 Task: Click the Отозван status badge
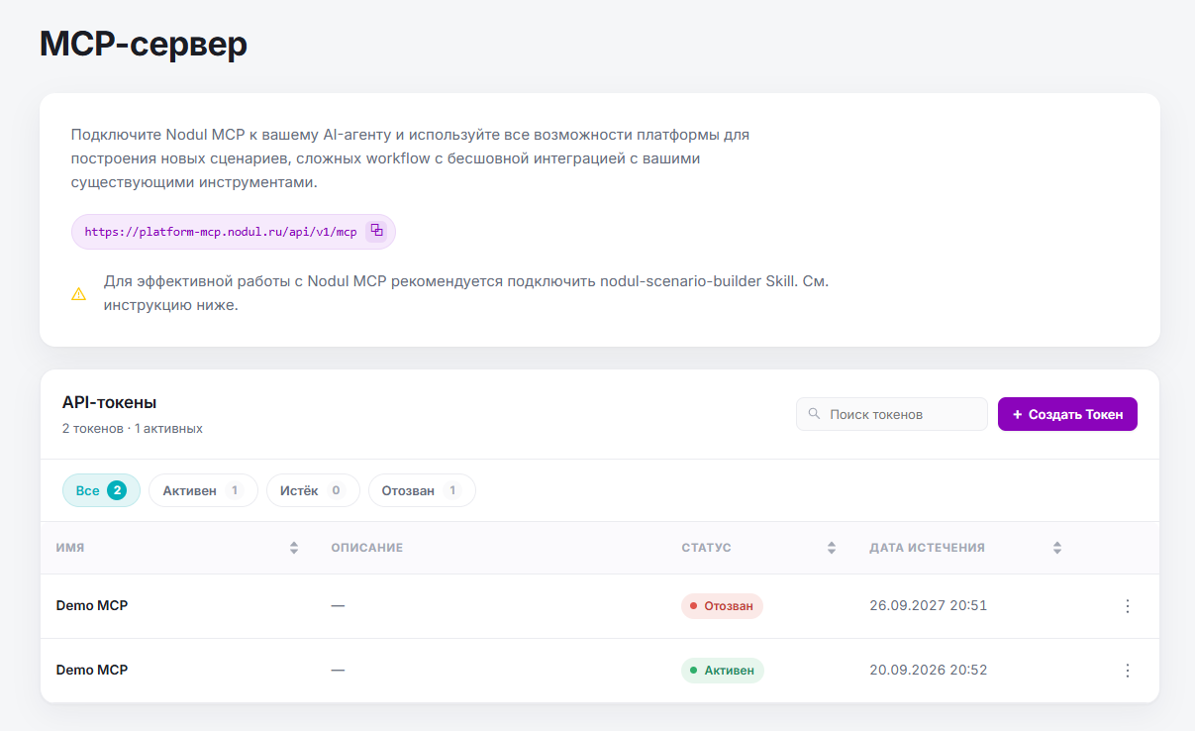click(722, 606)
